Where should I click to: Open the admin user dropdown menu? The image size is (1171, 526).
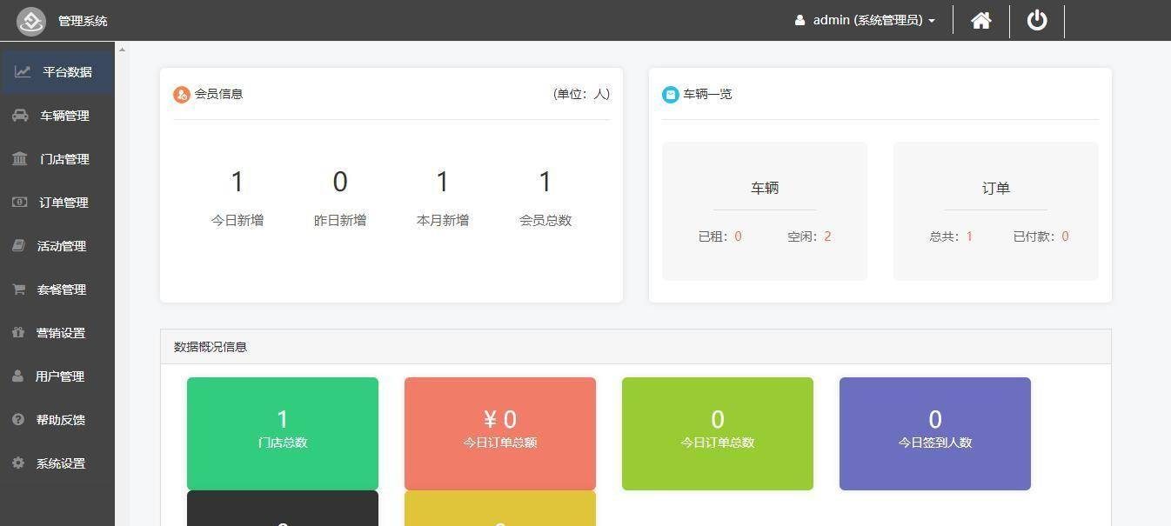(x=866, y=20)
